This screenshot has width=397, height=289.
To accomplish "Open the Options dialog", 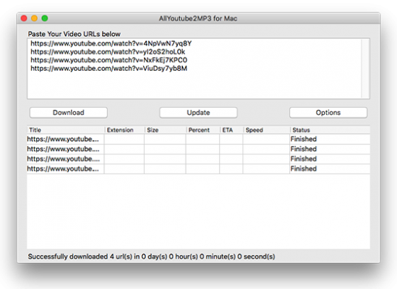I will pos(328,113).
